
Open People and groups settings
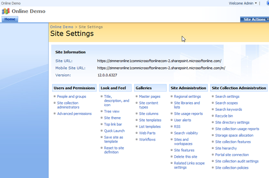(x=71, y=97)
